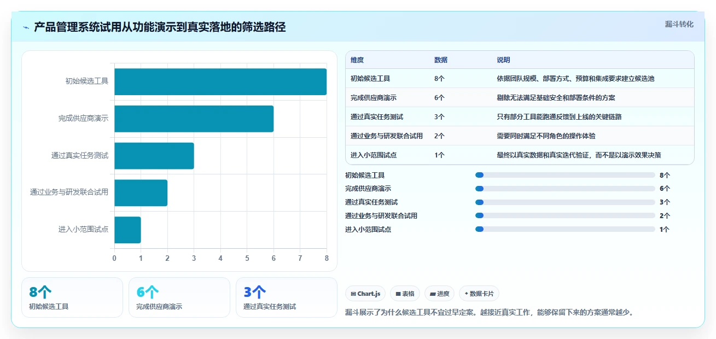Click description 只有部分工具能跑通反馈到上线的关键链路
The width and height of the screenshot is (716, 339).
(x=559, y=117)
